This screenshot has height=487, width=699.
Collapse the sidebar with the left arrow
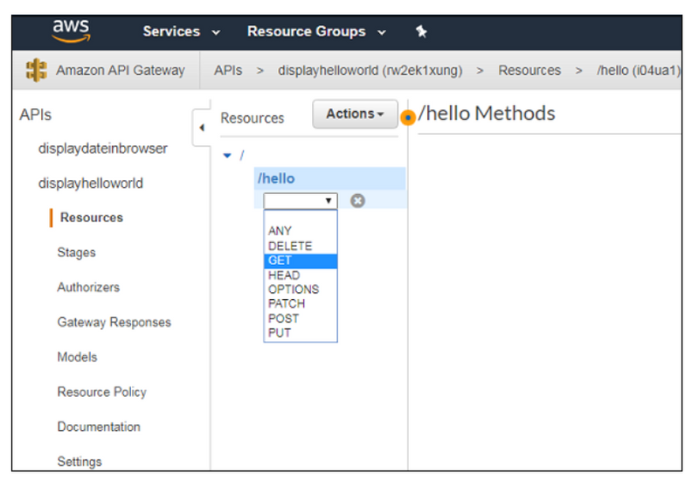point(202,128)
